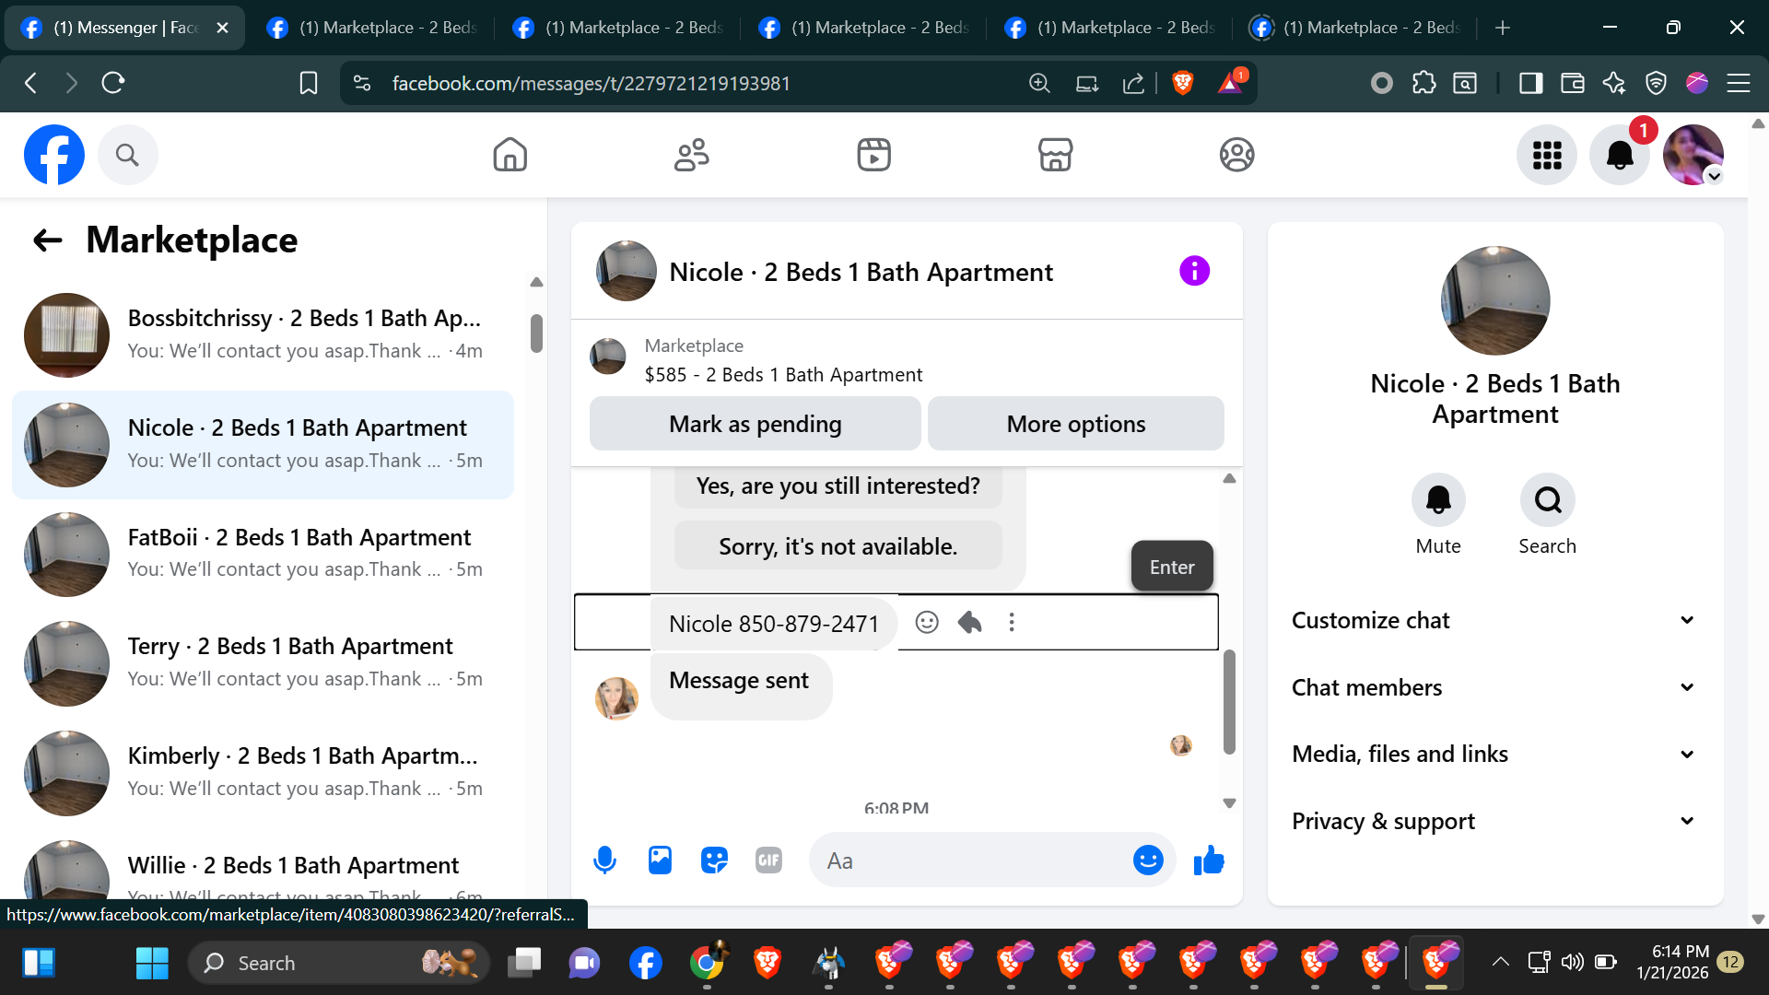1769x995 pixels.
Task: Open the emoji picker in the message box
Action: 1148,860
